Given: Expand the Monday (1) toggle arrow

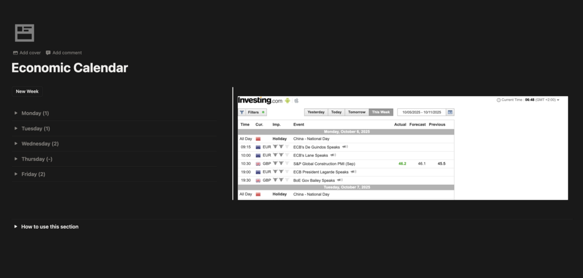Looking at the screenshot, I should (x=16, y=113).
